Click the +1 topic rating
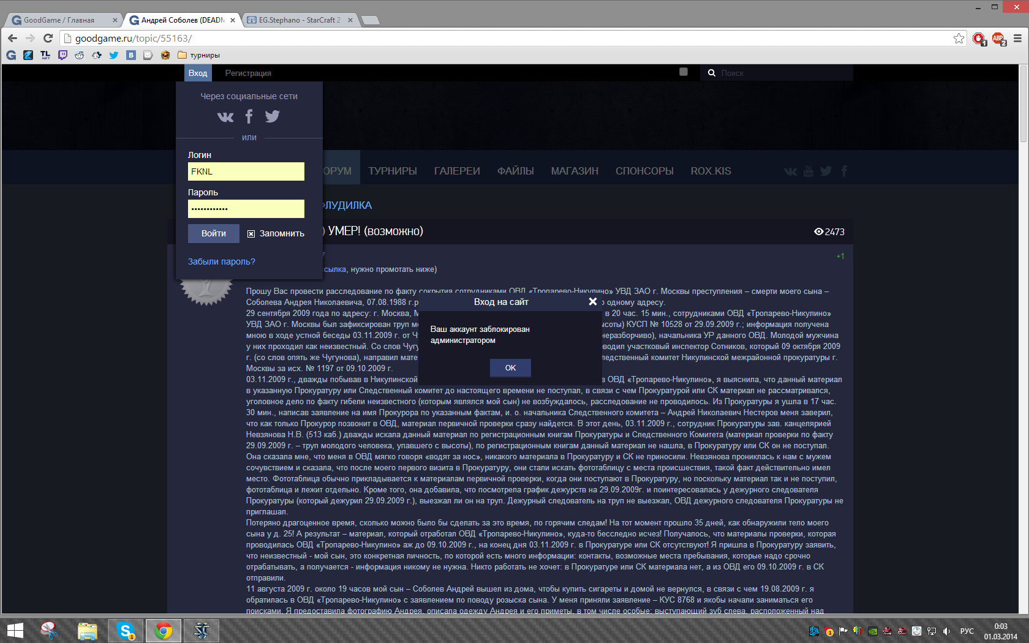Image resolution: width=1029 pixels, height=643 pixels. tap(840, 256)
